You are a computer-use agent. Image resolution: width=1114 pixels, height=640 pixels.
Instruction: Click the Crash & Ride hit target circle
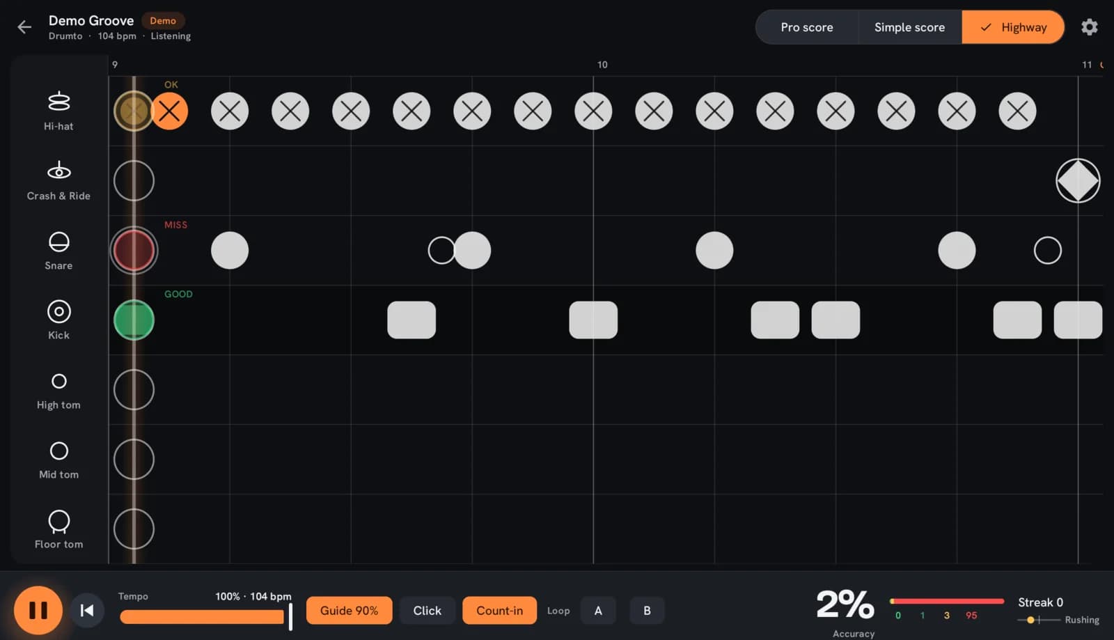coord(134,181)
